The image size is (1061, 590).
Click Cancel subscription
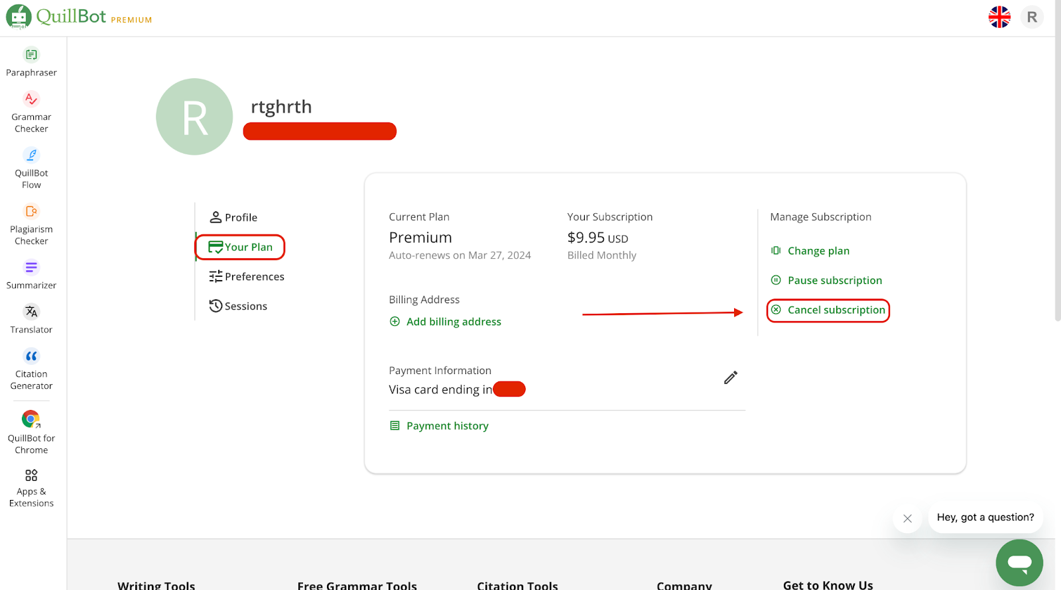(828, 310)
